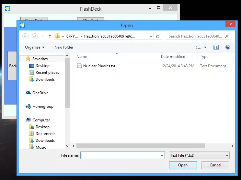
Task: Show the preview pane
Action: [x=216, y=47]
